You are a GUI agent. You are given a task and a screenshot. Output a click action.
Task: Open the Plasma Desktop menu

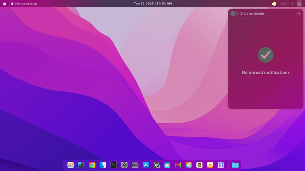(x=24, y=4)
